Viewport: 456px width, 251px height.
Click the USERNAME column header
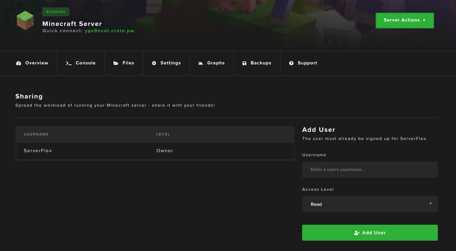pos(36,134)
